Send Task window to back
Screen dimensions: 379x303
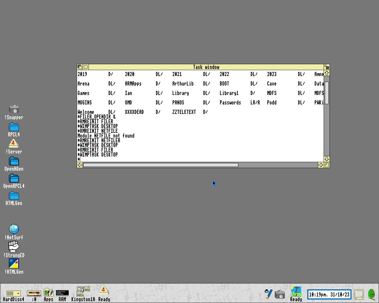80,67
